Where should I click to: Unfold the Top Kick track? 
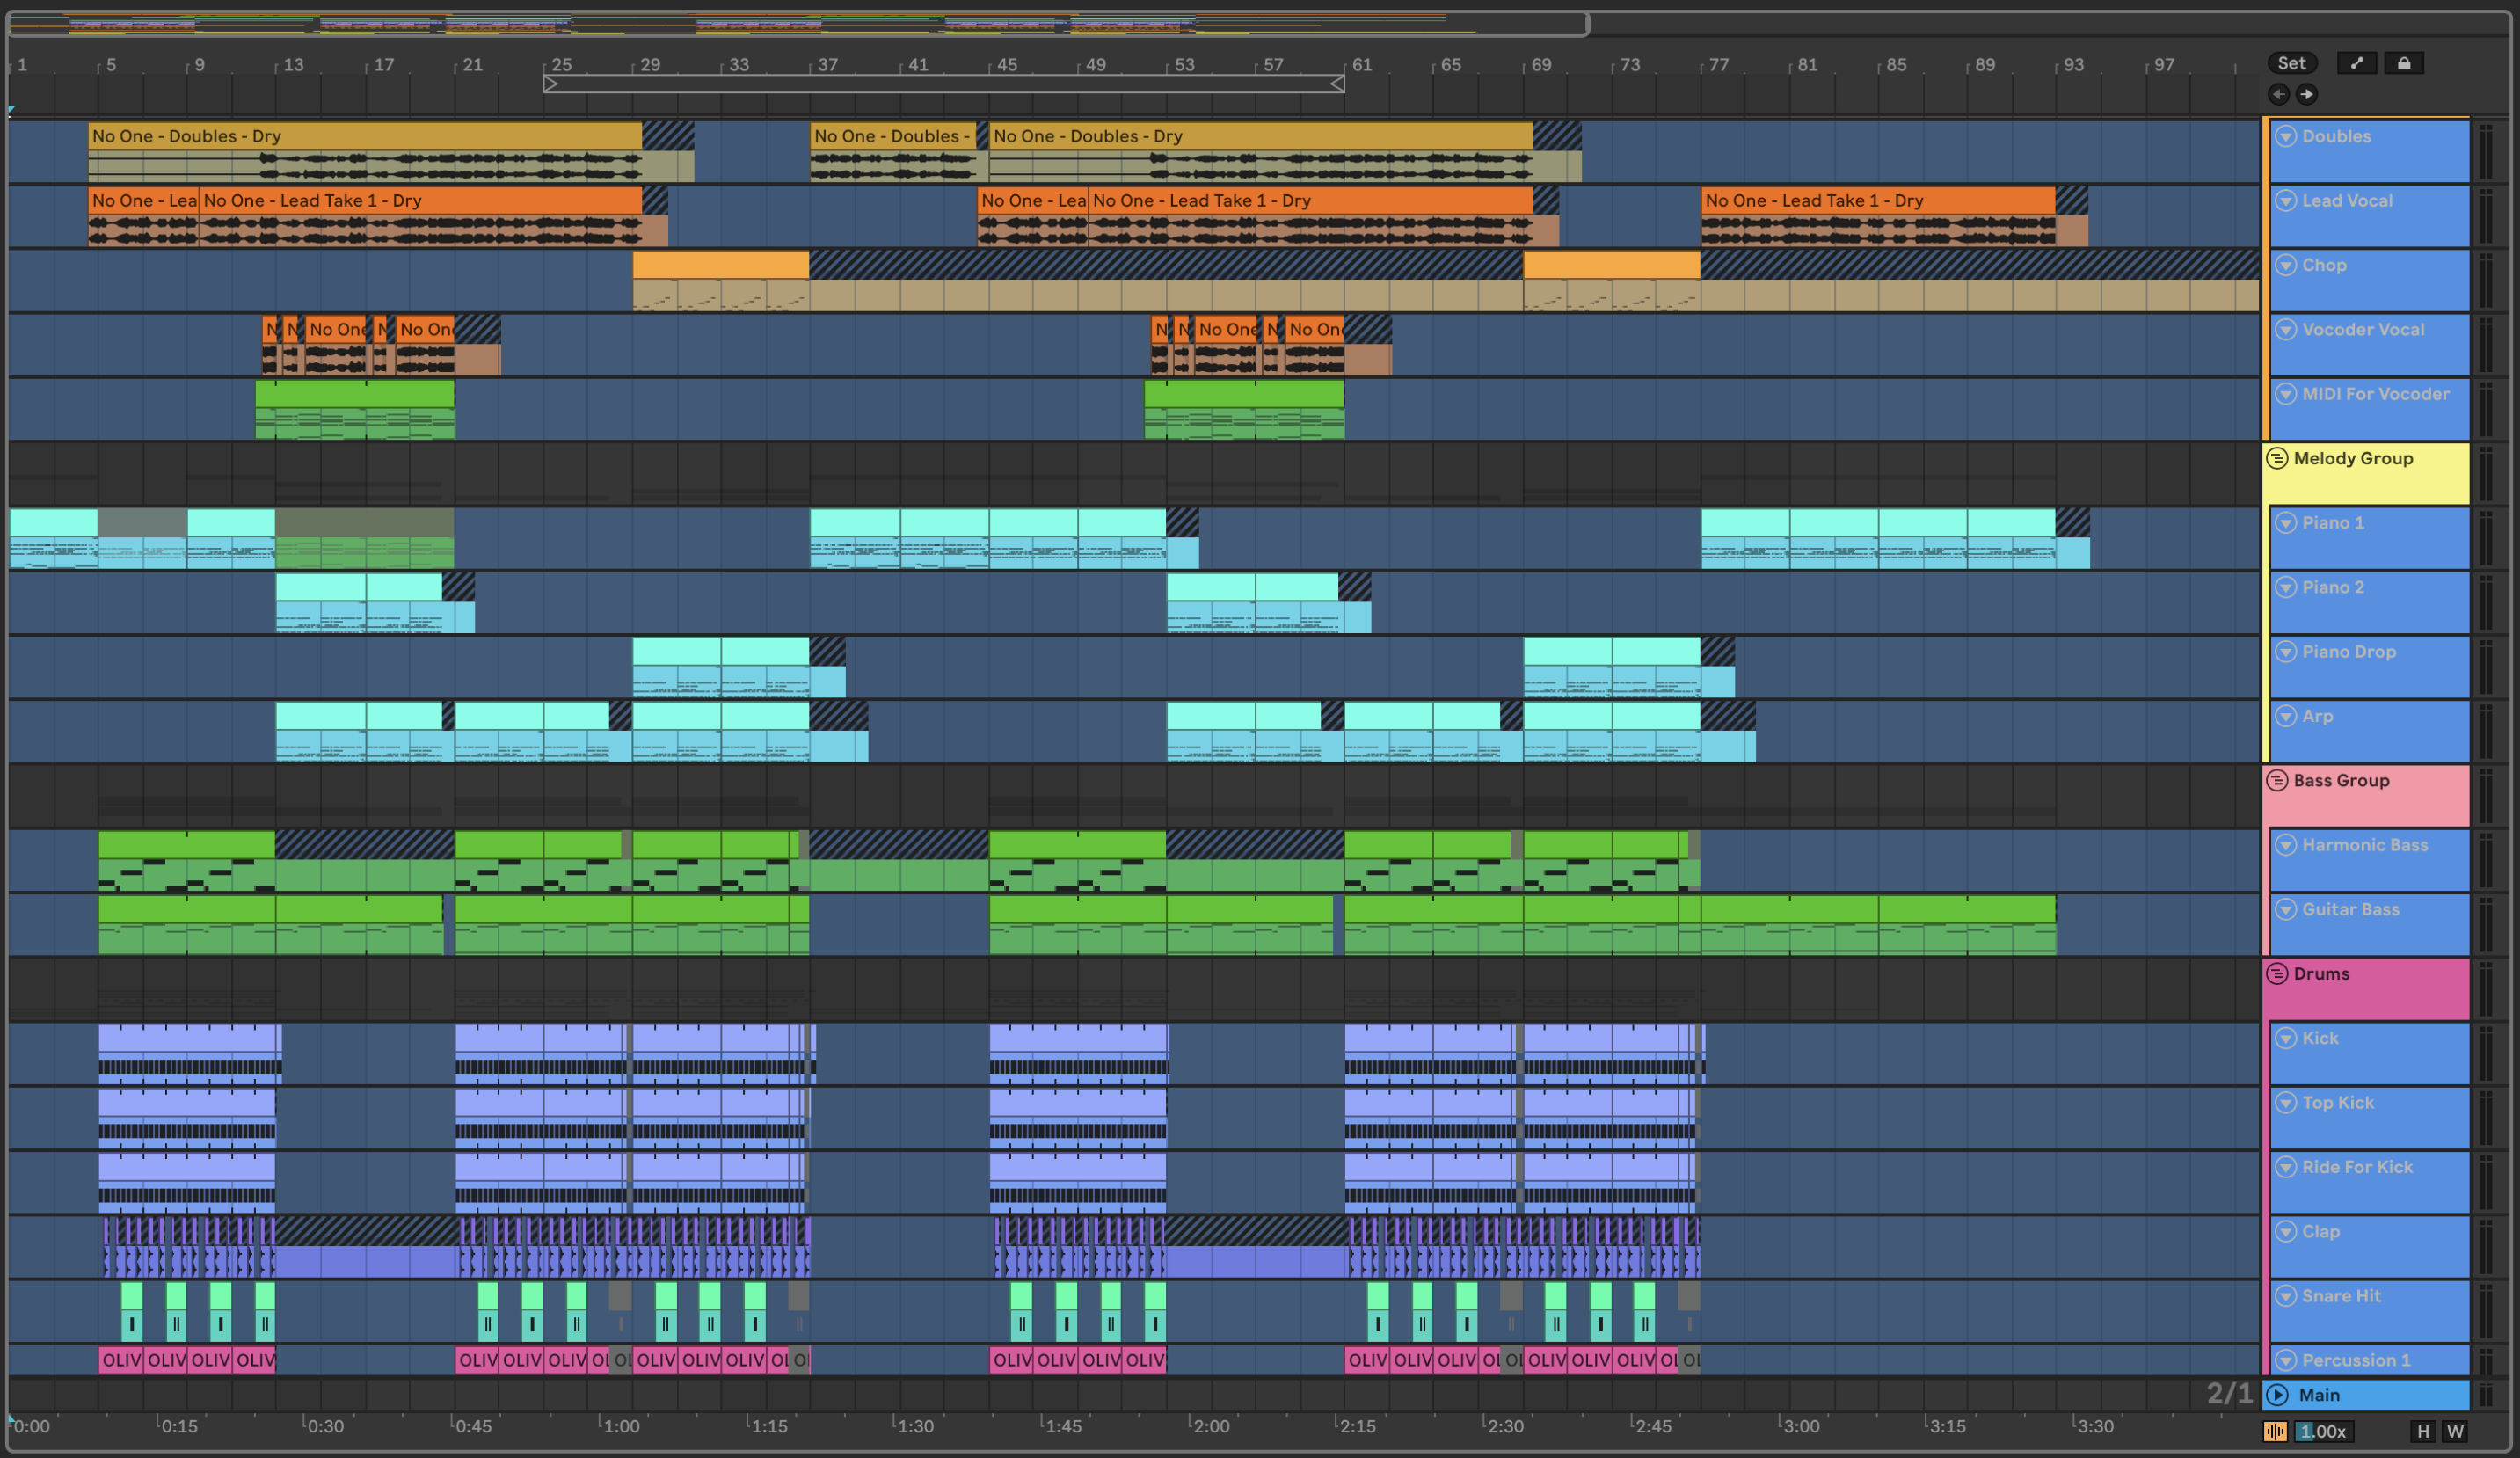[x=2286, y=1103]
